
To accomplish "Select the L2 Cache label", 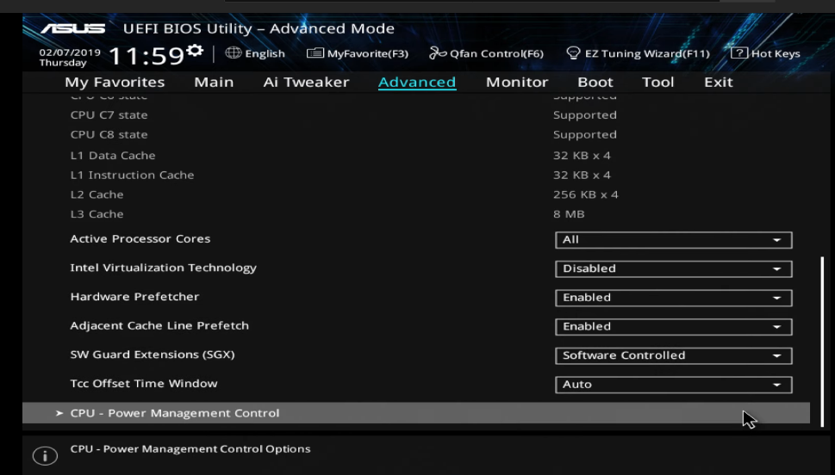I will pyautogui.click(x=97, y=194).
